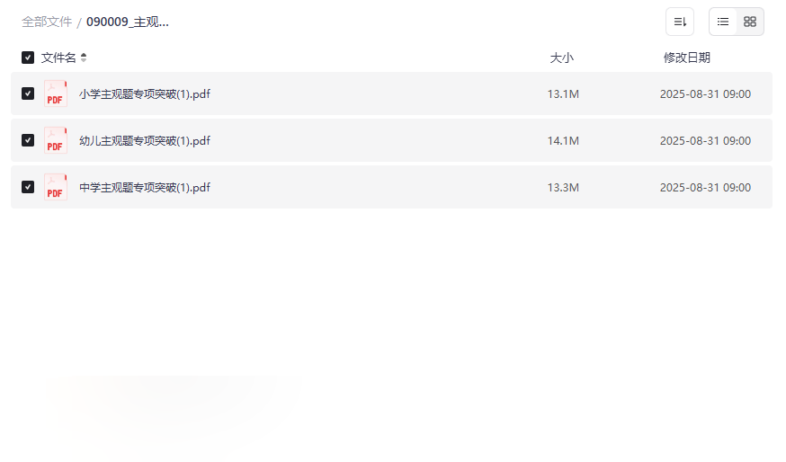The height and width of the screenshot is (462, 786).
Task: Open file name 小学主观题专项突破(1).pdf
Action: (145, 94)
